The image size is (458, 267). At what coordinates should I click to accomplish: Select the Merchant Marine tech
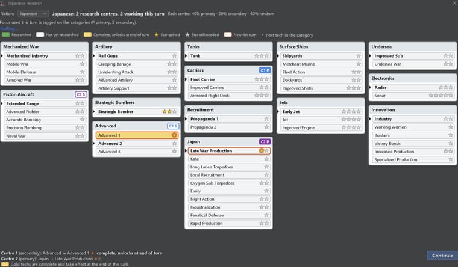[321, 64]
